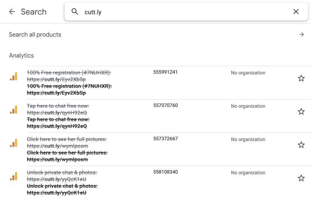This screenshot has width=311, height=199.
Task: Select account ID 557070760
Action: click(x=166, y=105)
